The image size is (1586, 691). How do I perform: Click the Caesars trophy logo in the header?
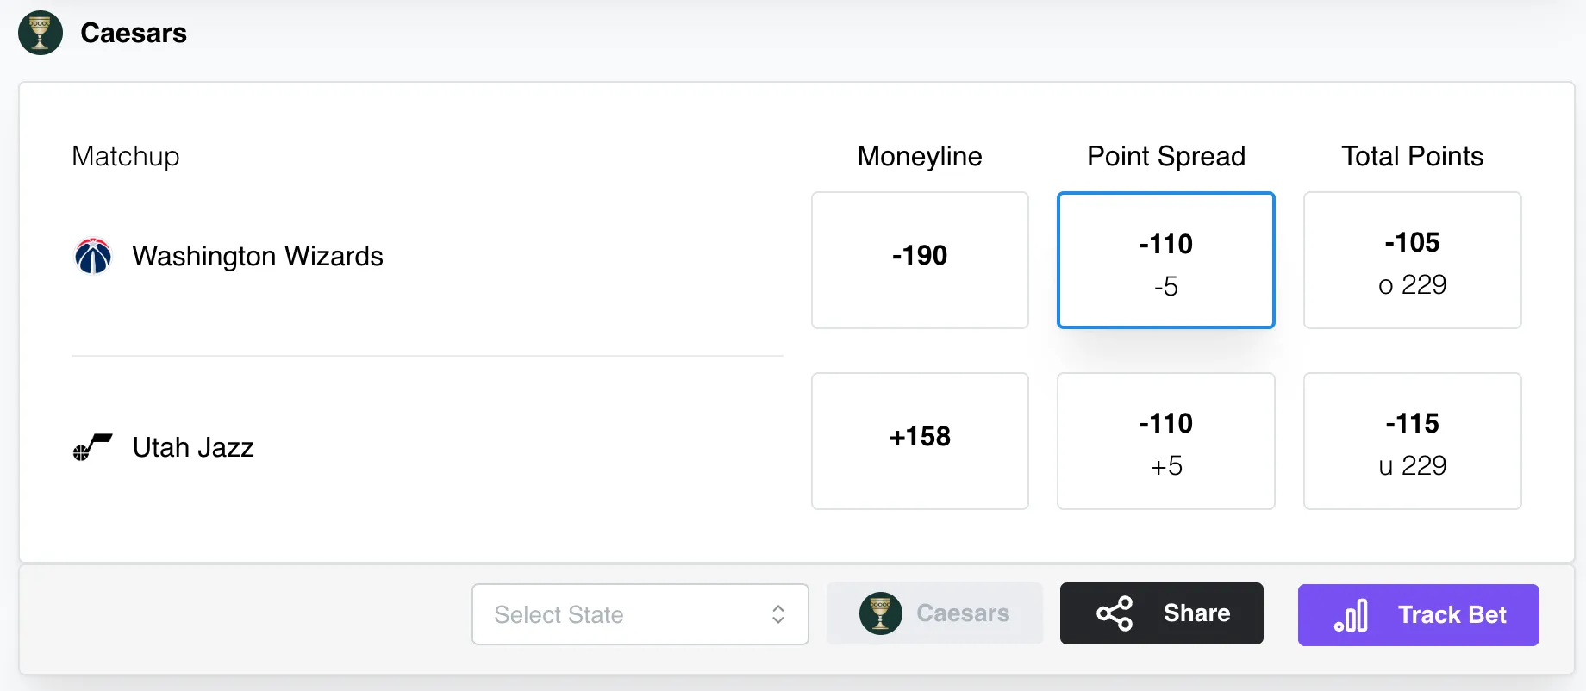click(x=40, y=33)
